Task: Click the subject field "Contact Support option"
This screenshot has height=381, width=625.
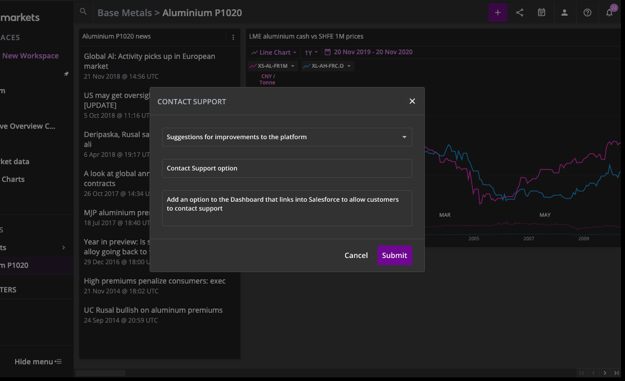Action: (x=287, y=168)
